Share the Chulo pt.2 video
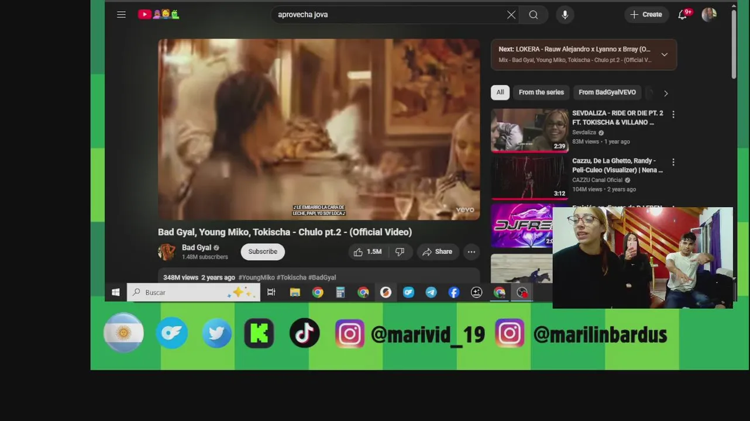Screen dimensions: 750x421 (x=438, y=252)
